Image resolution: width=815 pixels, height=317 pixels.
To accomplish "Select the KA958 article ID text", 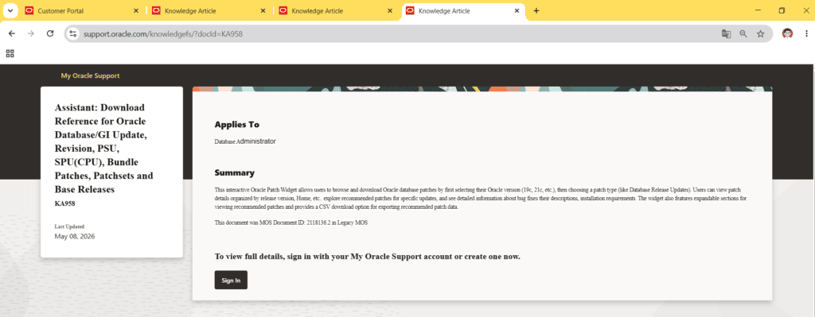I will tap(65, 203).
